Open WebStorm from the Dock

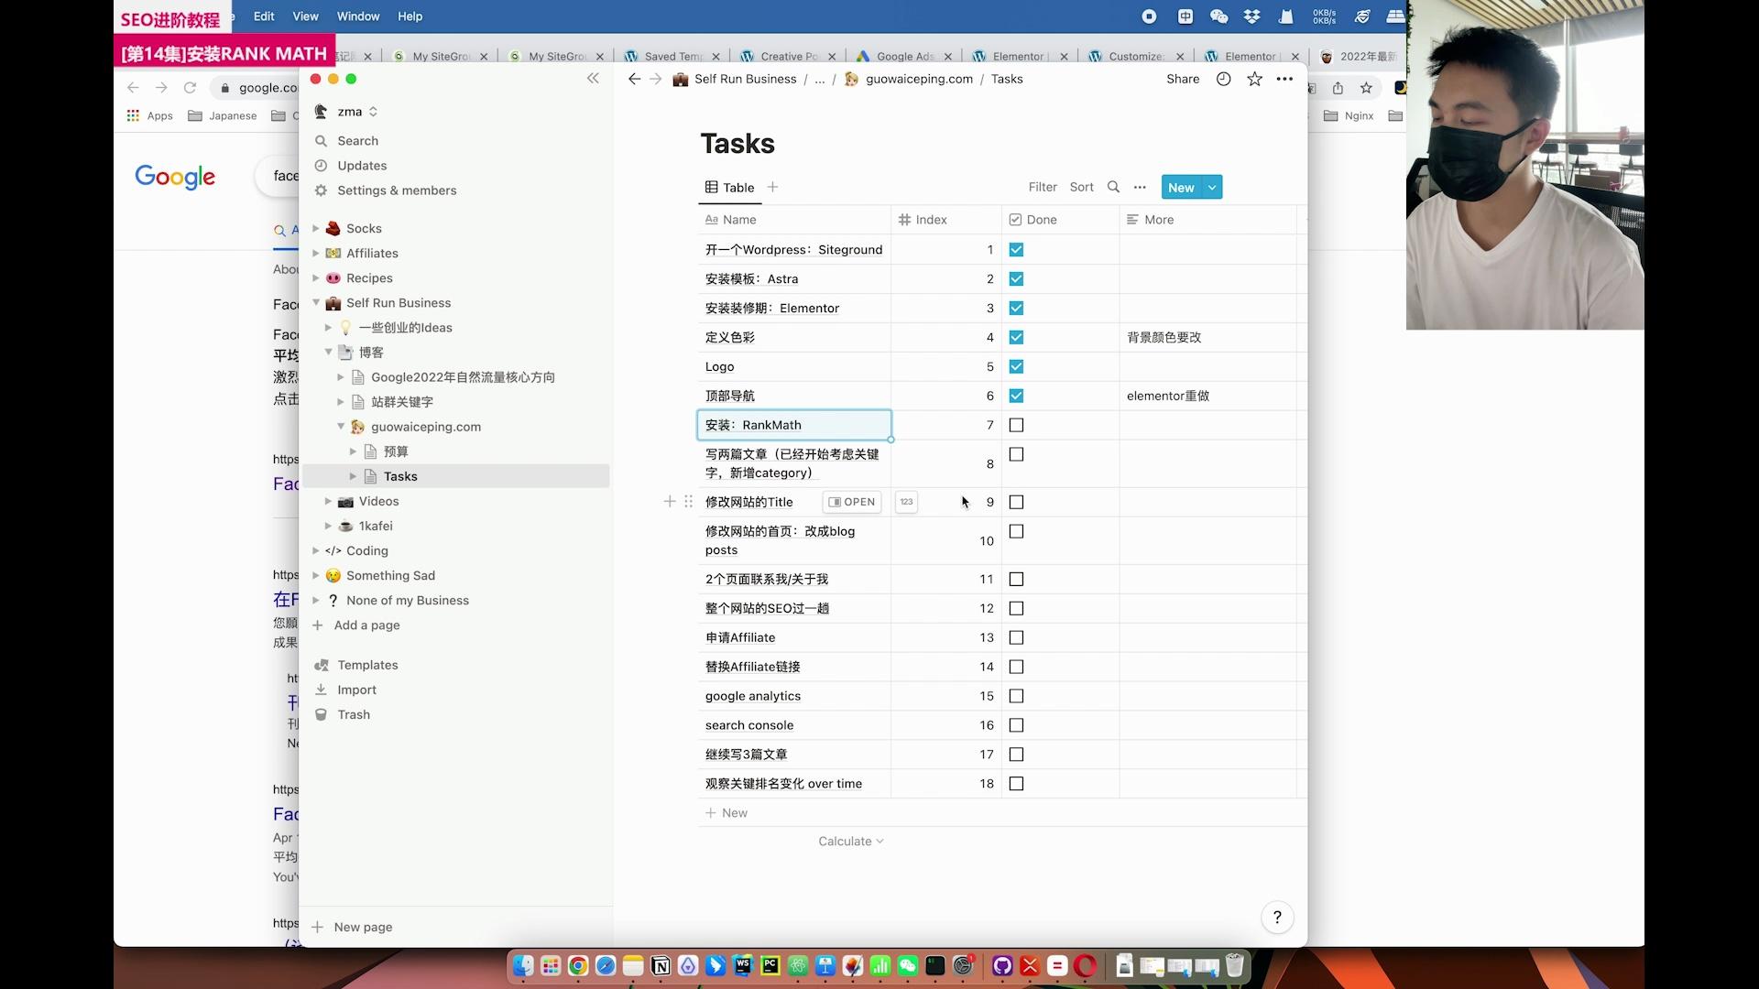(x=743, y=965)
